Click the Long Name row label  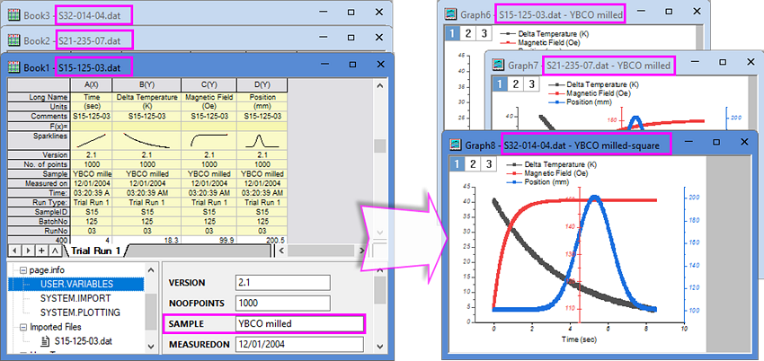(x=39, y=97)
